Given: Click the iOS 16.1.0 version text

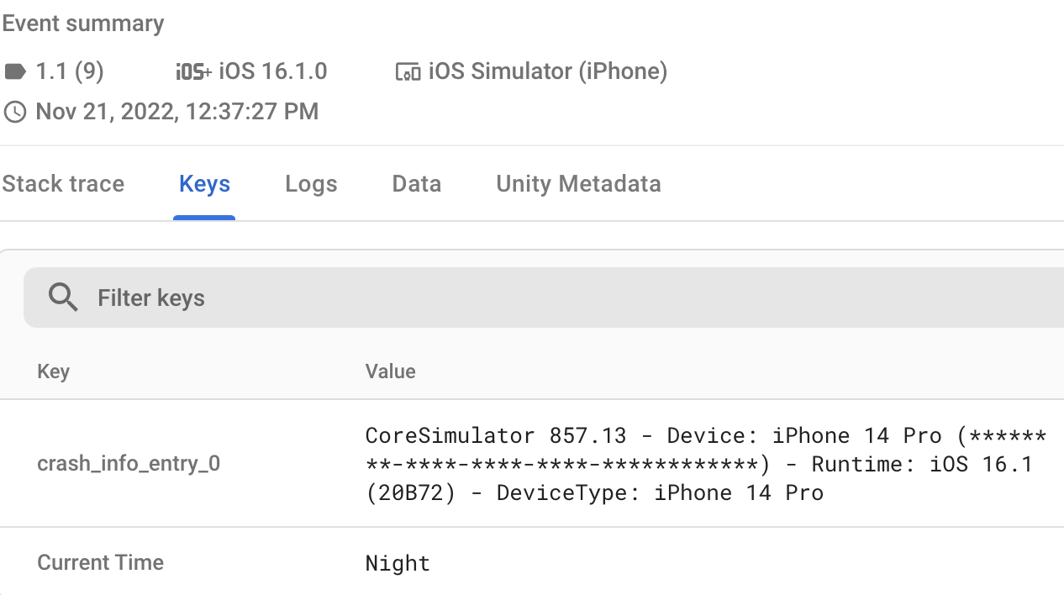Looking at the screenshot, I should coord(272,71).
